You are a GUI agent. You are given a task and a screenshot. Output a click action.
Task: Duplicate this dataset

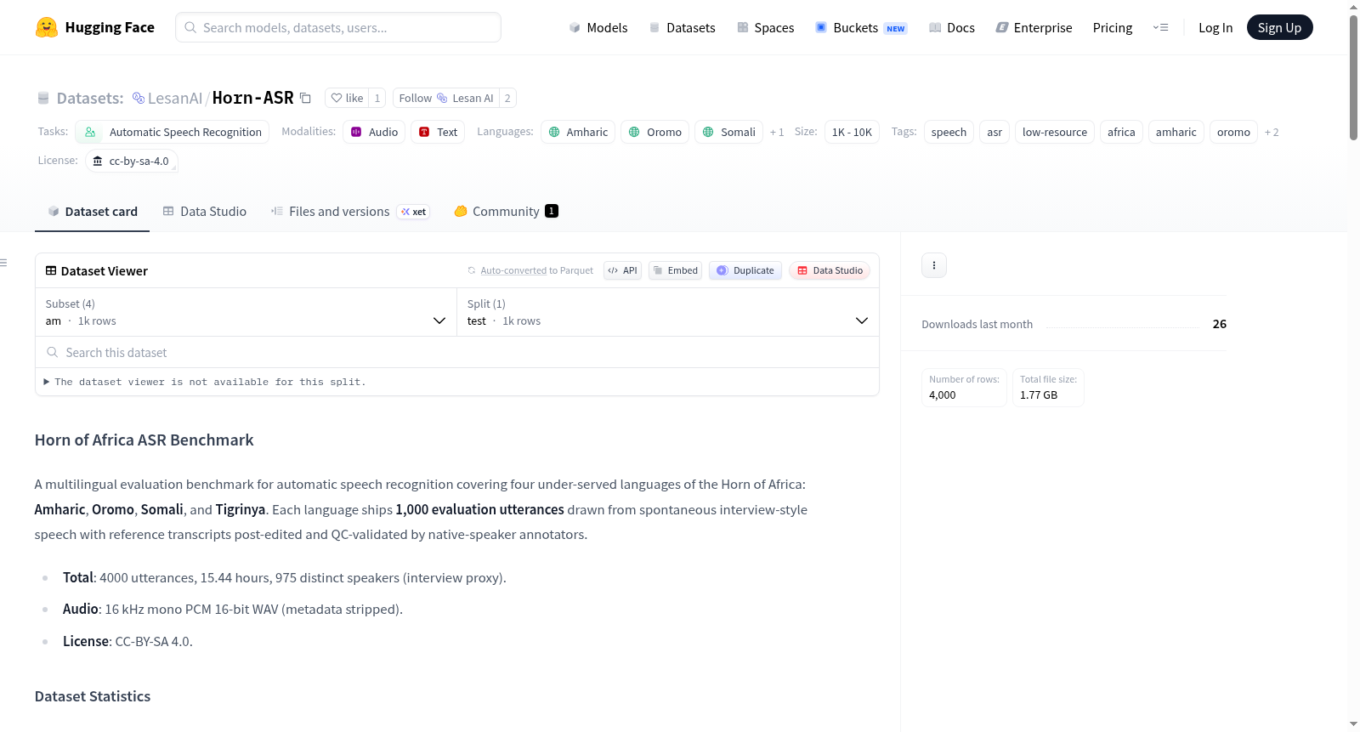(745, 270)
